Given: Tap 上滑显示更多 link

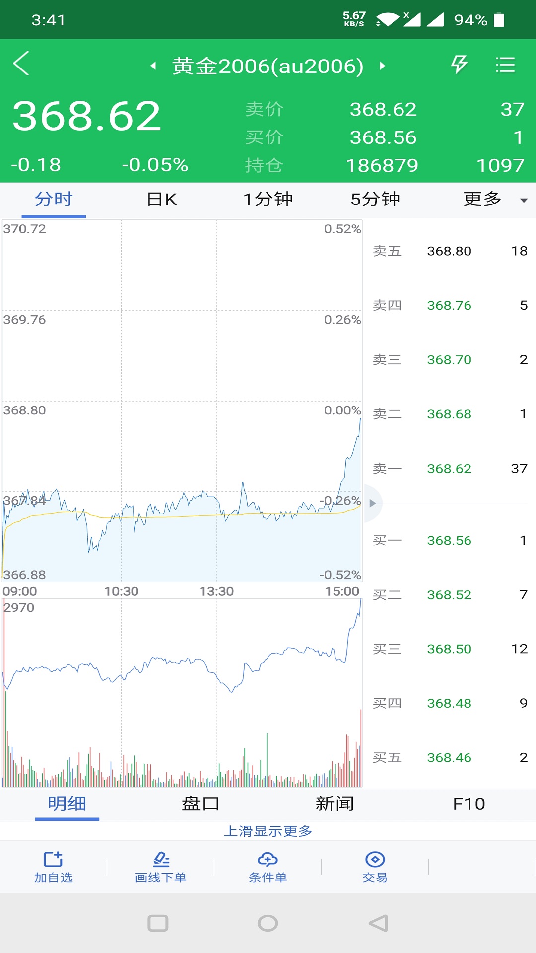Looking at the screenshot, I should [x=268, y=831].
